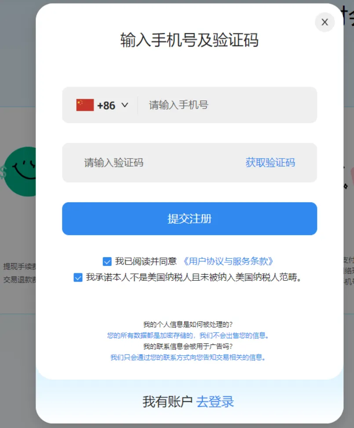Close the registration dialog with the X
Screen dimensions: 354x428
tap(325, 22)
